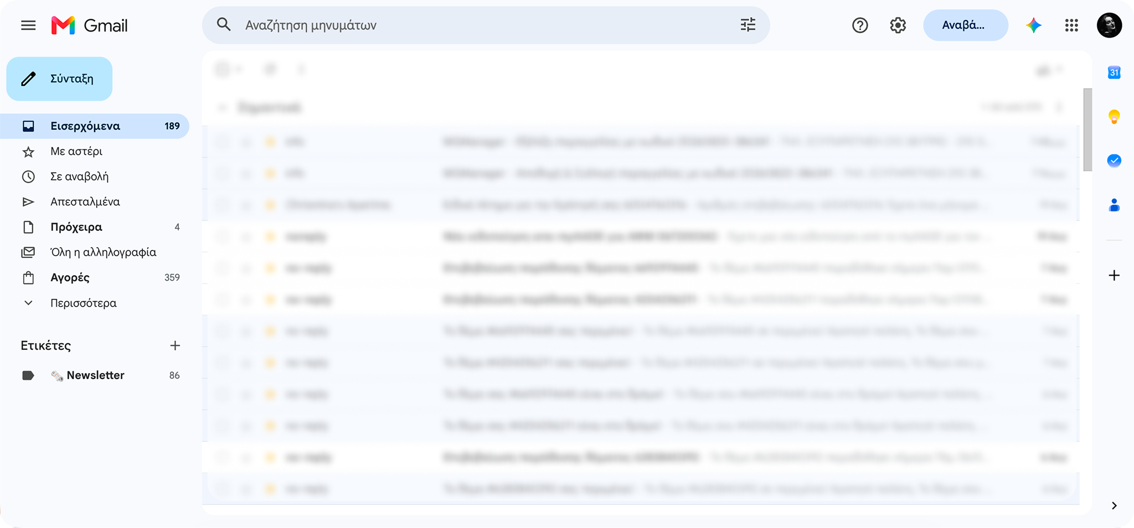Create new label with plus icon
The height and width of the screenshot is (528, 1134).
coord(175,345)
